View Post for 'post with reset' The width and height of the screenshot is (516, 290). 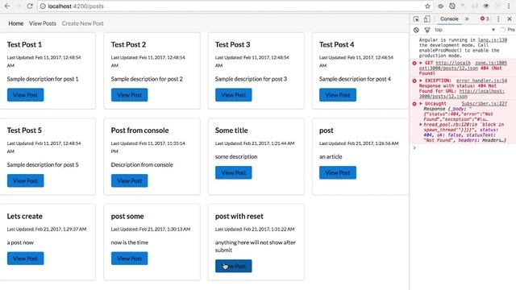pyautogui.click(x=233, y=267)
